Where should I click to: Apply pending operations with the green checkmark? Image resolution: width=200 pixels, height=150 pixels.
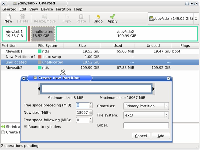coord(112,16)
